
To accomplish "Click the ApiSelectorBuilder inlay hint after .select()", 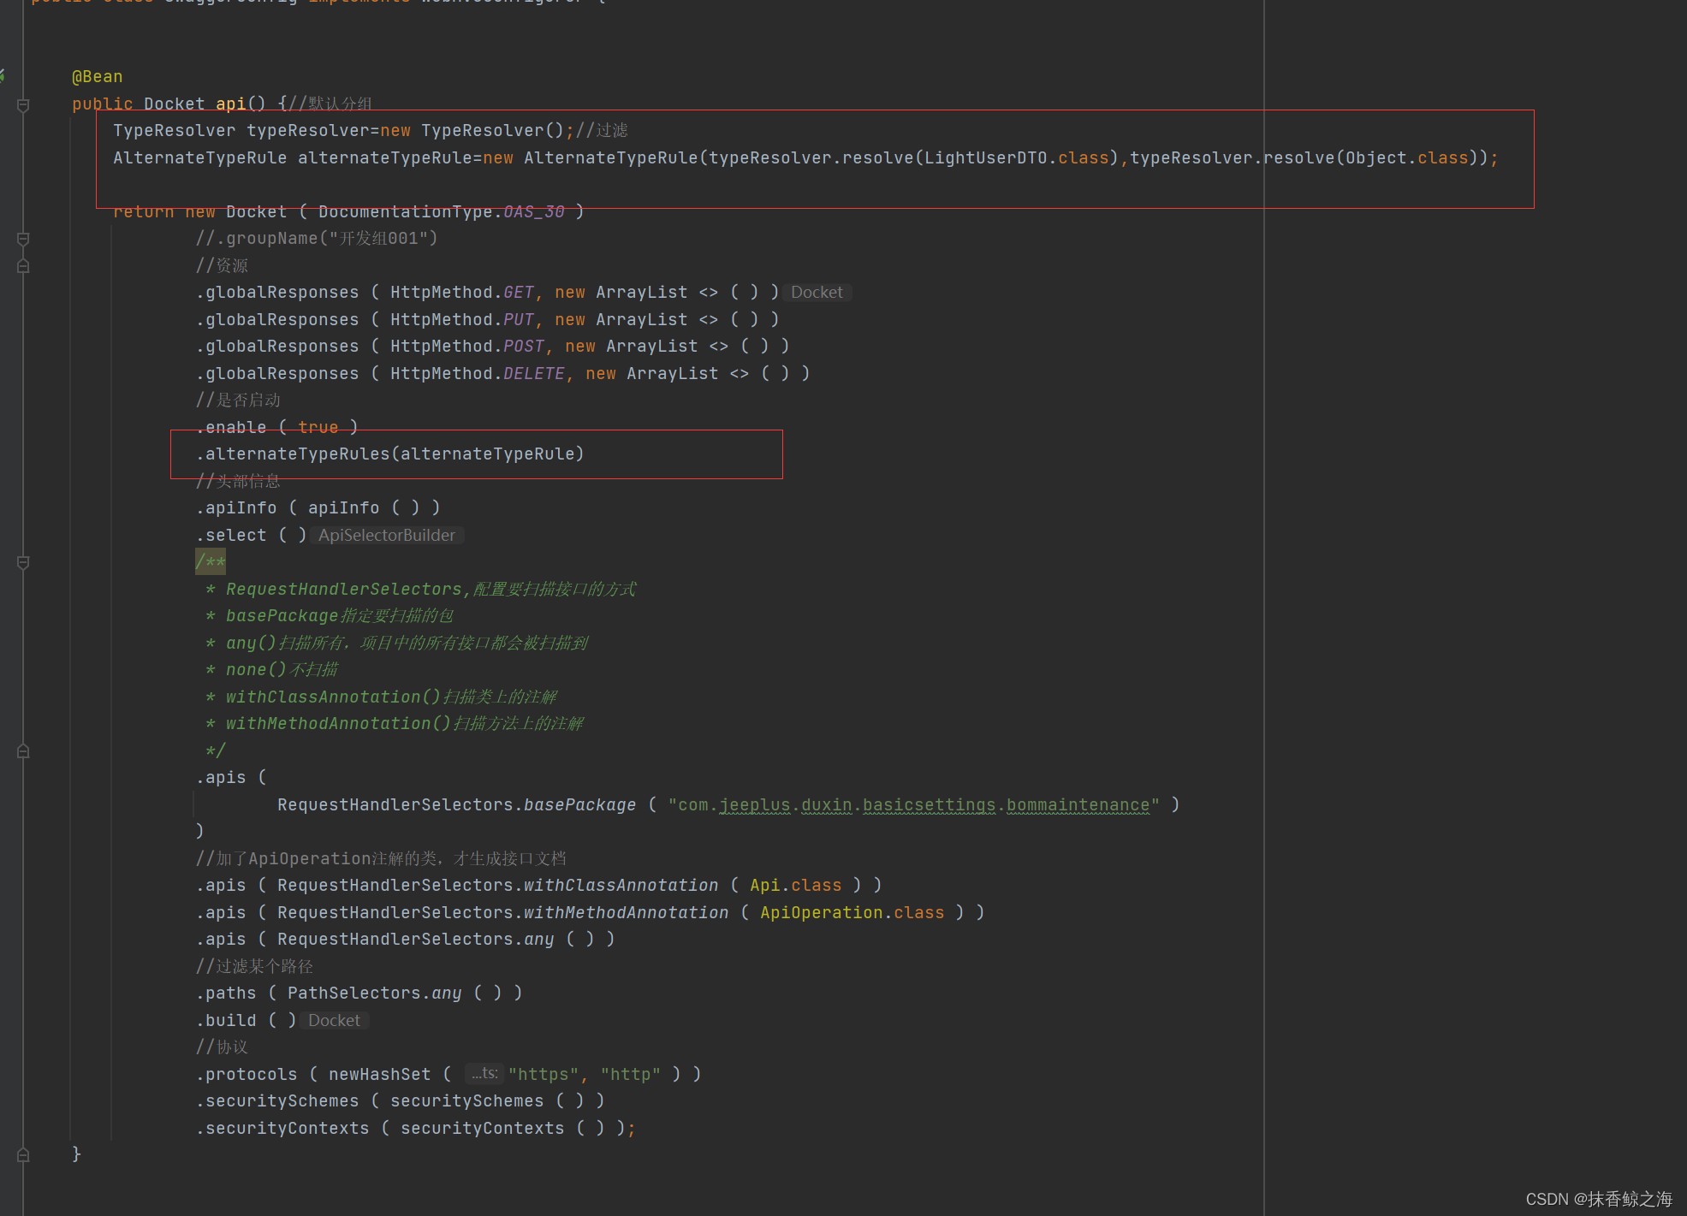I will coord(387,536).
